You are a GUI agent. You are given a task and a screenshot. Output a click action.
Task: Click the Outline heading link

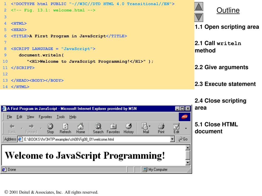coord(228,10)
